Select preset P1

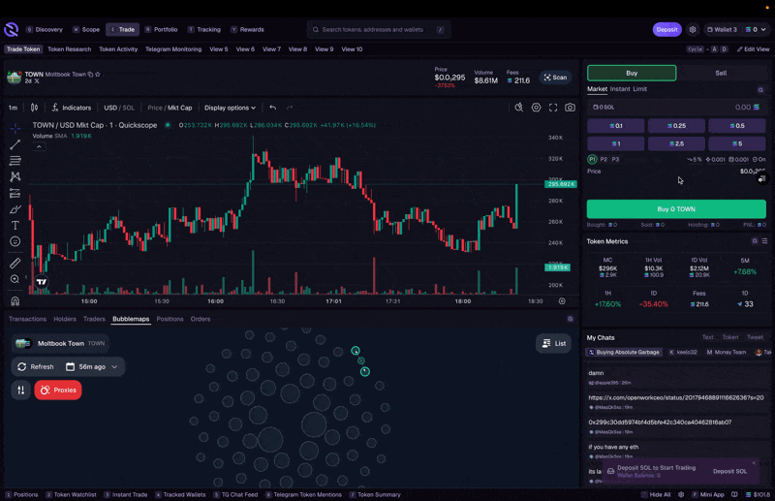pos(592,159)
